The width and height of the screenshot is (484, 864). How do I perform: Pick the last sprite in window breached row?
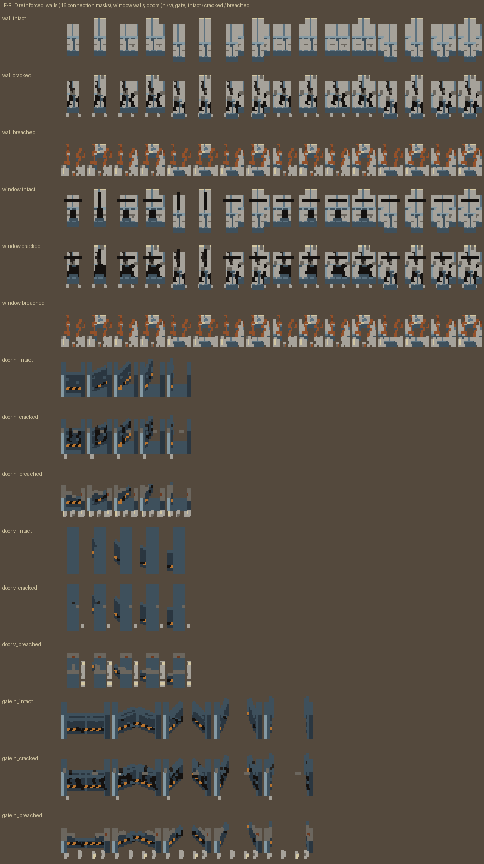tap(469, 330)
